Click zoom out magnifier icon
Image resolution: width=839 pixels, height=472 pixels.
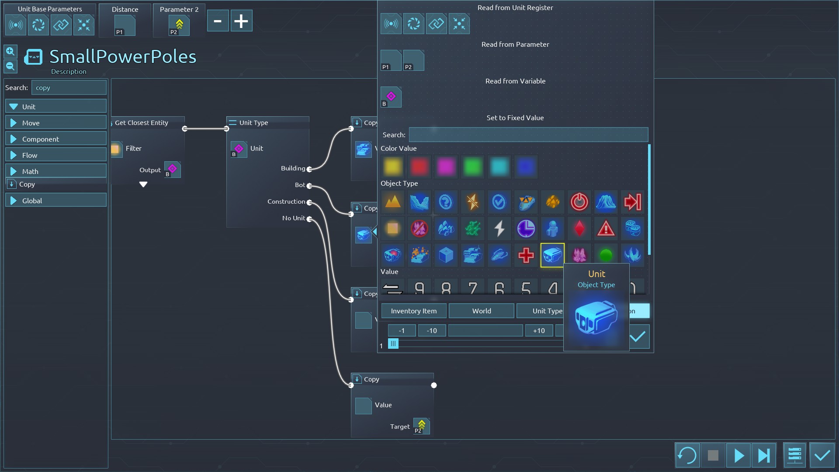[x=10, y=66]
